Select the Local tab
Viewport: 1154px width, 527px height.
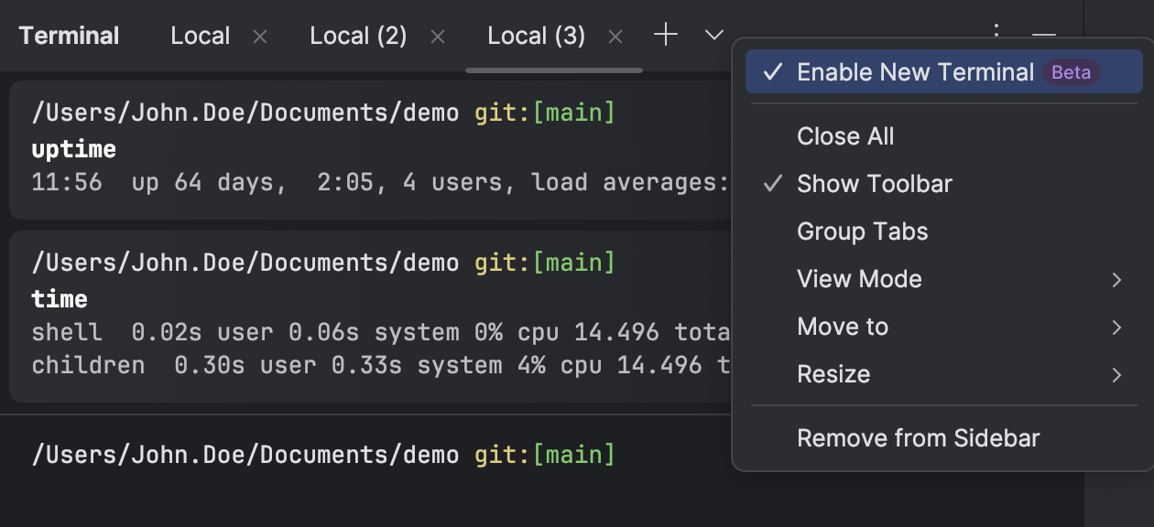click(200, 37)
